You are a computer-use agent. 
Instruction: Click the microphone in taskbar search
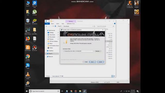58,91
